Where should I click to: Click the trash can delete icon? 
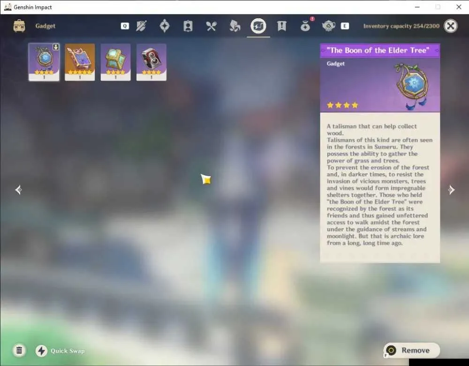point(19,350)
